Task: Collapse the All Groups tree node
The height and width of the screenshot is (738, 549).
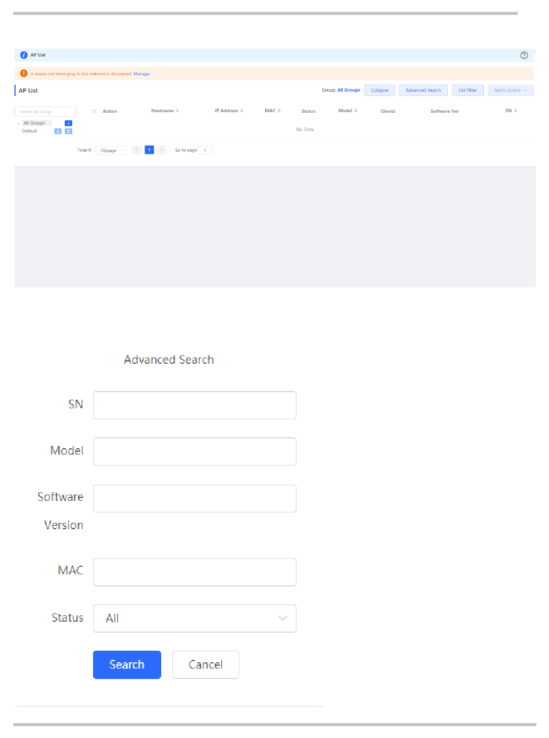Action: tap(18, 124)
